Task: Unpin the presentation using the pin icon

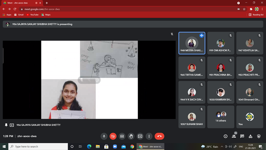Action: point(6,125)
